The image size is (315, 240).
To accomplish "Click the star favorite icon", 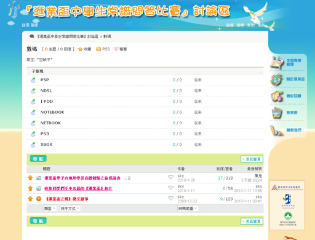I will pyautogui.click(x=80, y=49).
